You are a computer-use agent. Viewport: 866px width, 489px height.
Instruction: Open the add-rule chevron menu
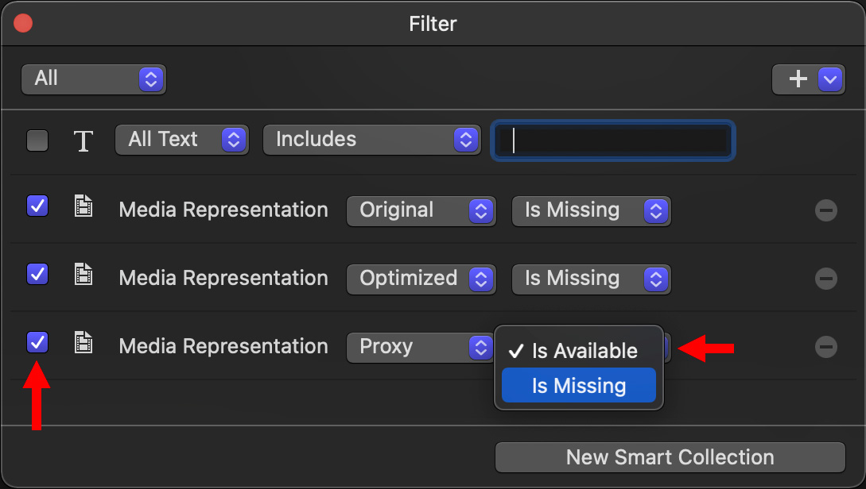coord(830,79)
